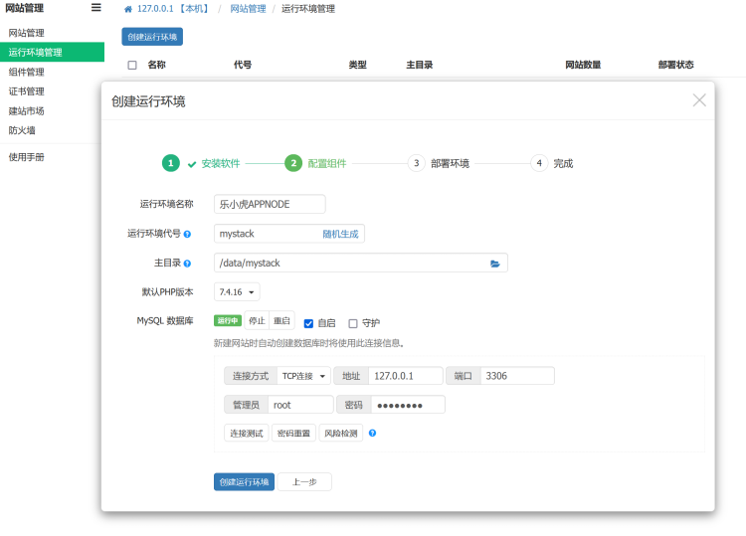Screen dimensions: 746x536
Task: Close the 创建运行环境 dialog
Action: pyautogui.click(x=699, y=99)
